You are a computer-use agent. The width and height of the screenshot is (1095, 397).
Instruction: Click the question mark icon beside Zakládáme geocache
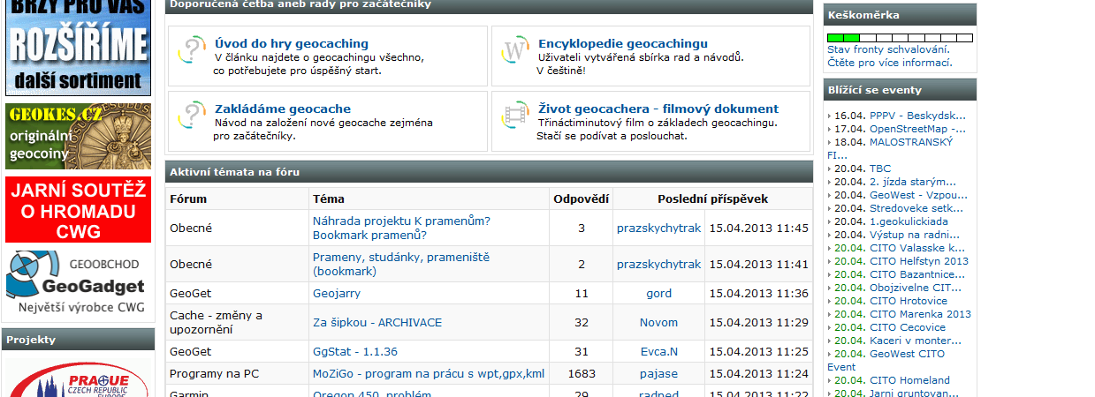pyautogui.click(x=191, y=115)
